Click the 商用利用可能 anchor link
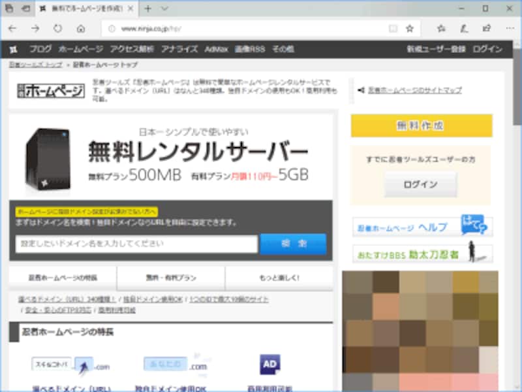This screenshot has height=392, width=522. pyautogui.click(x=117, y=310)
